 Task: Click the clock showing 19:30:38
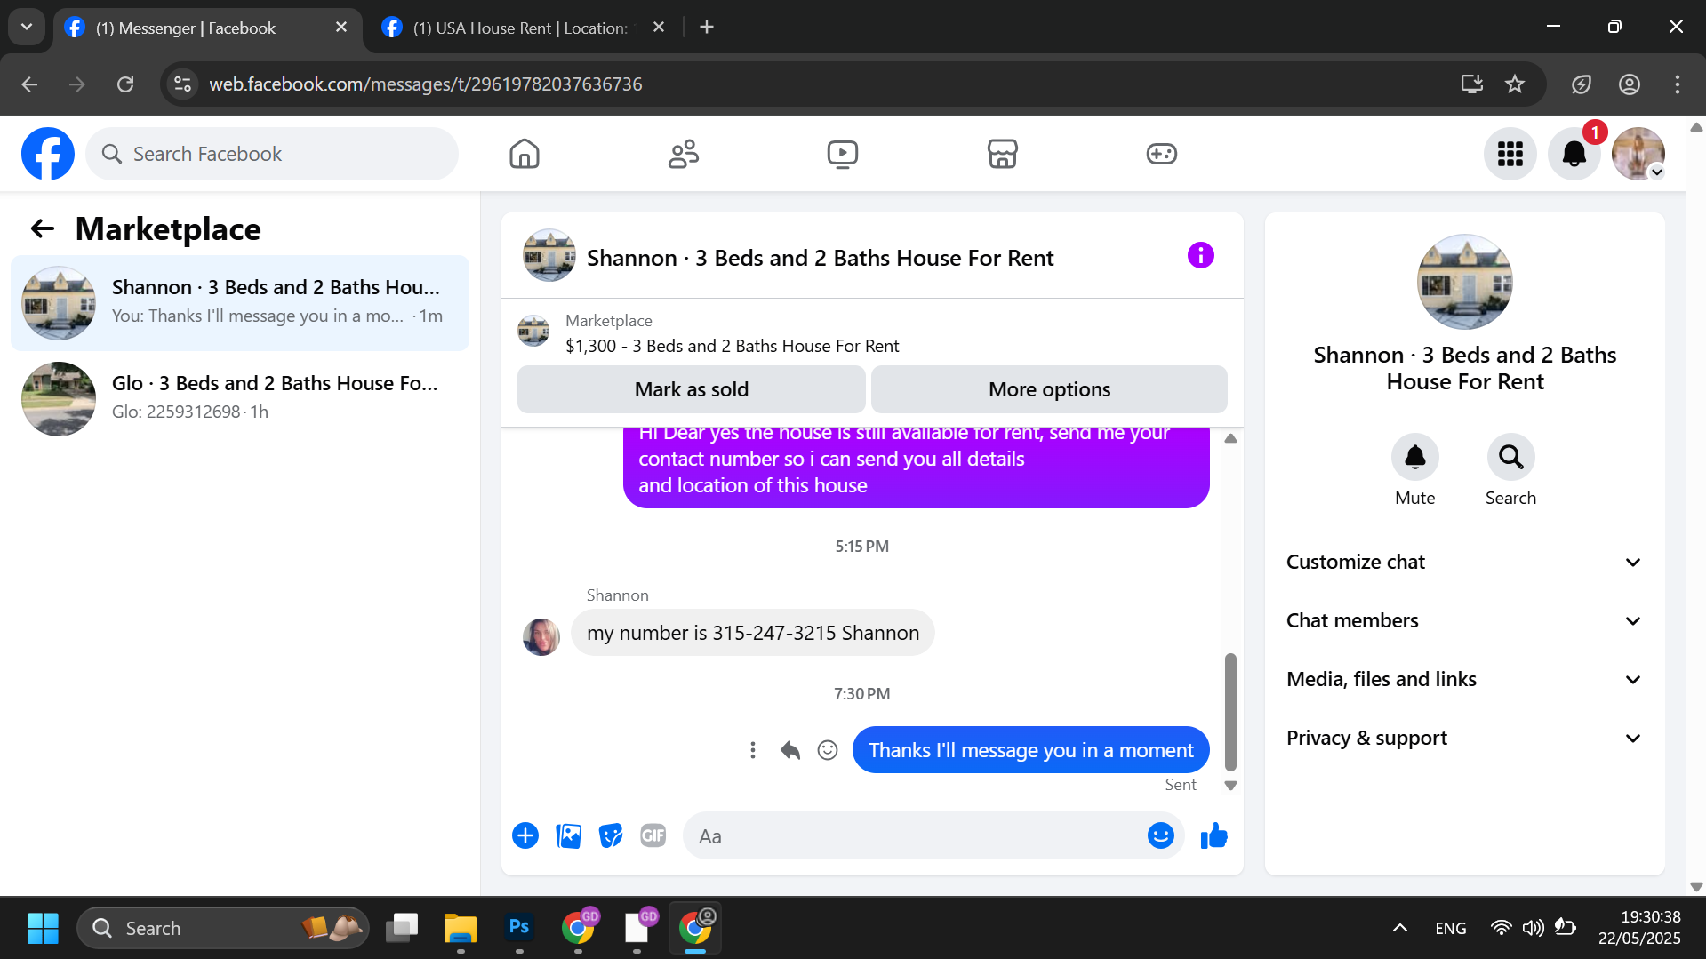tap(1650, 917)
